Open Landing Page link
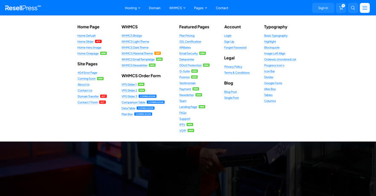This screenshot has width=376, height=196. (188, 107)
